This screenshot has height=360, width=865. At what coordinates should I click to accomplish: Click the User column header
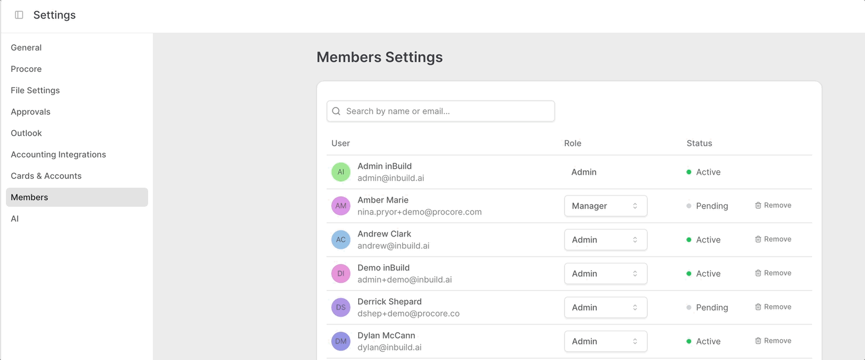pyautogui.click(x=340, y=143)
